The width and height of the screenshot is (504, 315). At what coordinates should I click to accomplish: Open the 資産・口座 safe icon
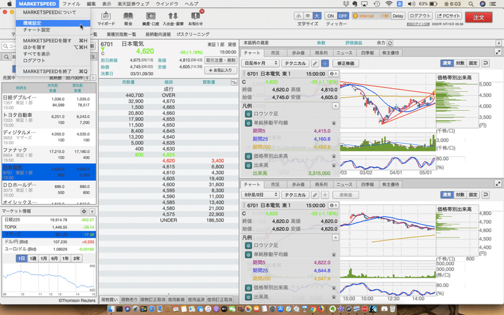tap(151, 18)
